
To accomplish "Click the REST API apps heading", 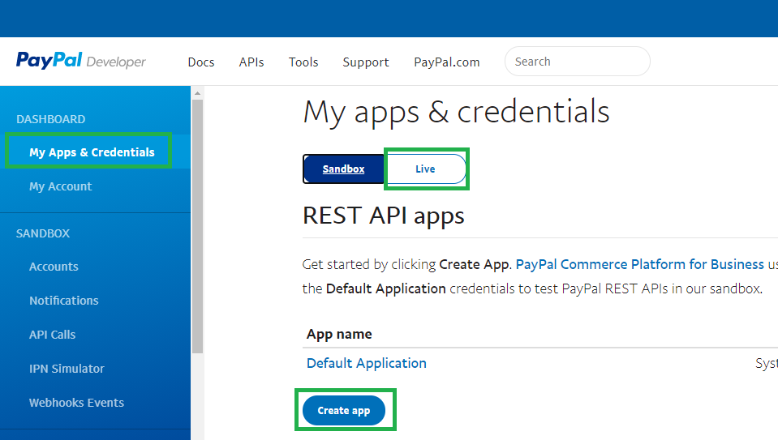I will coord(384,216).
